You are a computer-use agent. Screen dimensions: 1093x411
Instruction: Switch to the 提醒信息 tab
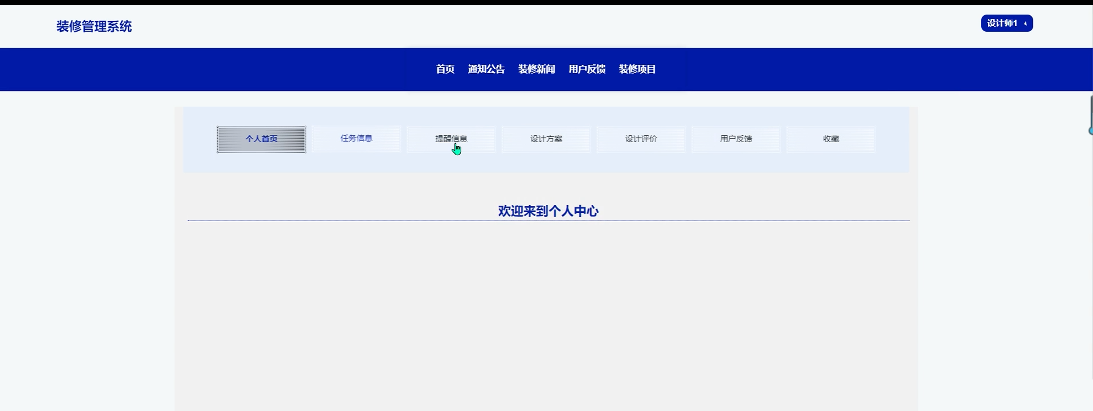(x=451, y=139)
